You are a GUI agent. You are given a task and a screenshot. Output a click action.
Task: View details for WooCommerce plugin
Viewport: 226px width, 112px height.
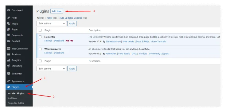click(x=124, y=54)
